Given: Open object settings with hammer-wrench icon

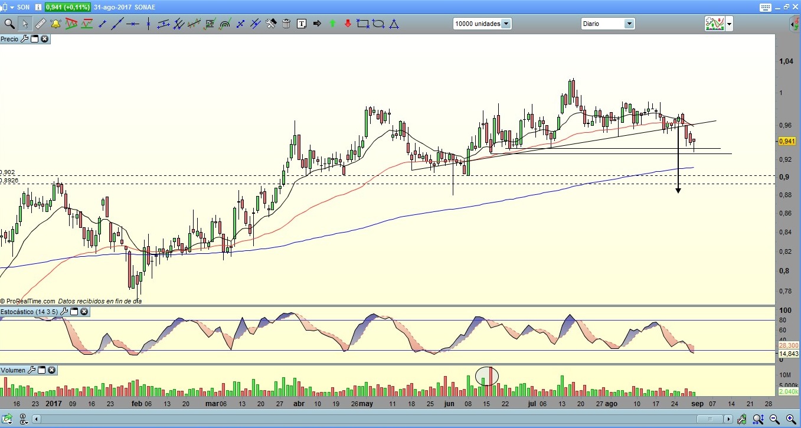Looking at the screenshot, I should pyautogui.click(x=271, y=24).
